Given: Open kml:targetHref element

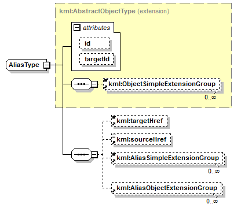Looking at the screenshot, I should 140,121.
